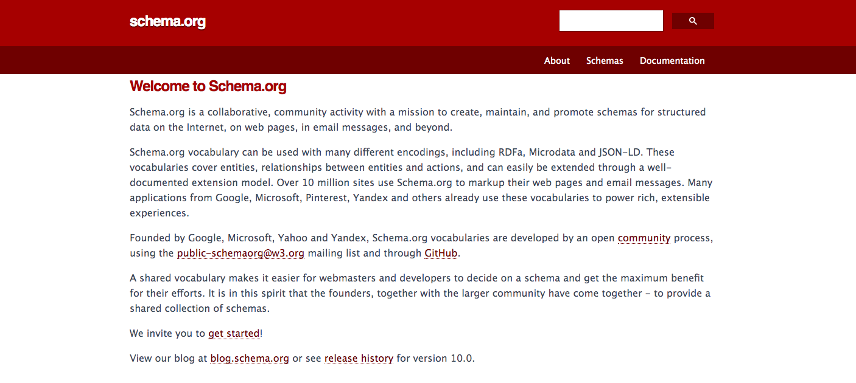
Task: Open the GitHub link
Action: [x=441, y=254]
